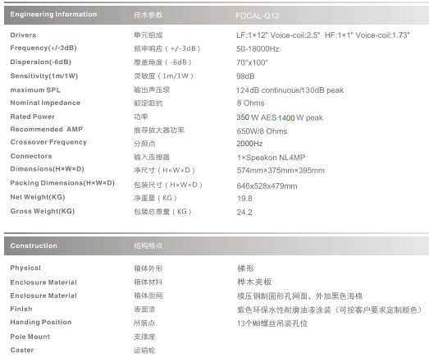The image size is (429, 358).
Task: Select the '13个M8螺丝吊装孔位' value
Action: click(272, 324)
